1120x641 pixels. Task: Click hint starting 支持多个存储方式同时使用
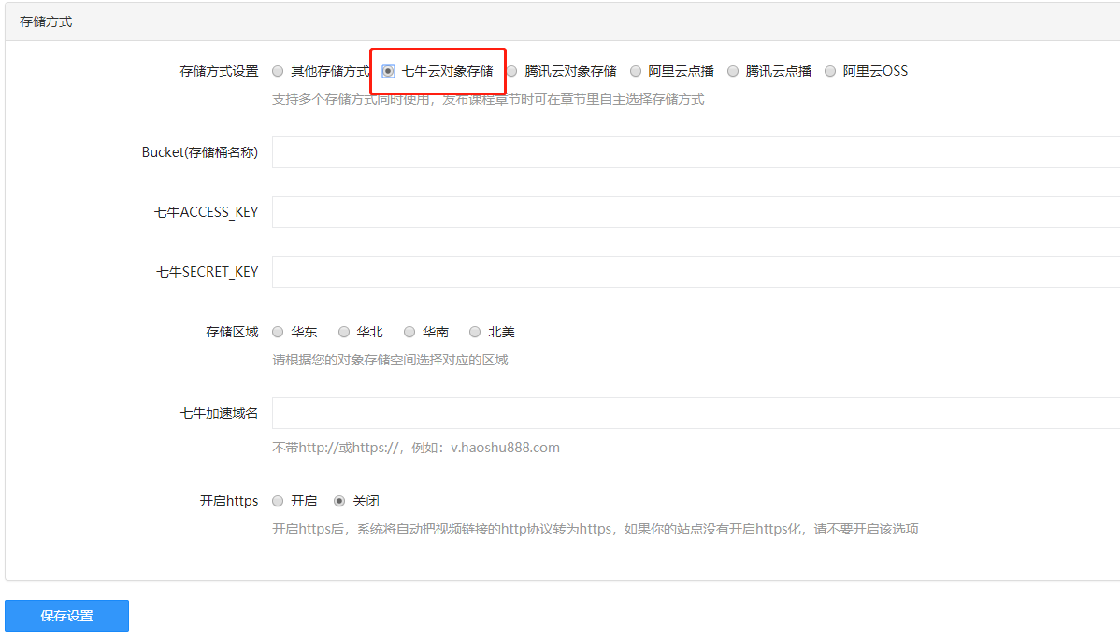click(x=488, y=99)
